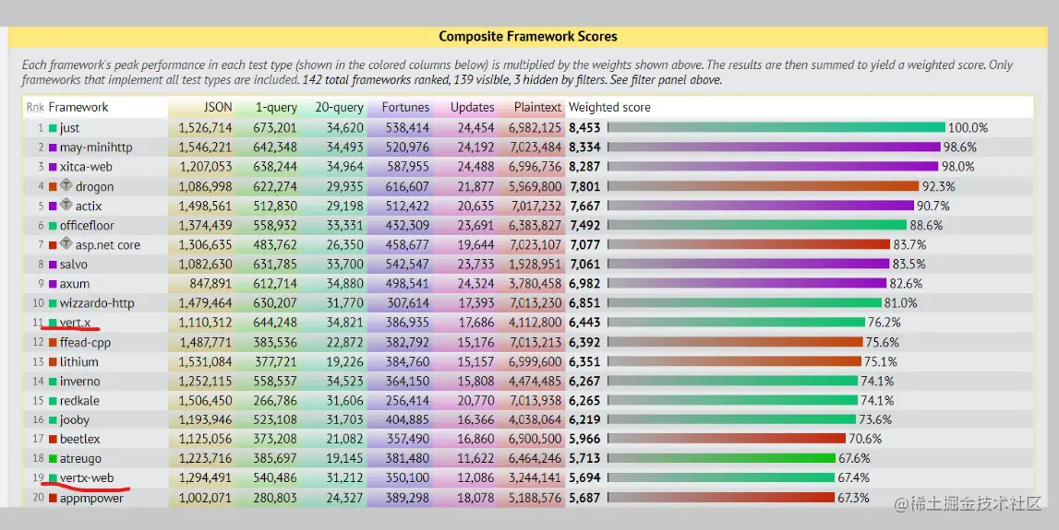Image resolution: width=1059 pixels, height=530 pixels.
Task: Click the purple square beside axum
Action: 53,284
